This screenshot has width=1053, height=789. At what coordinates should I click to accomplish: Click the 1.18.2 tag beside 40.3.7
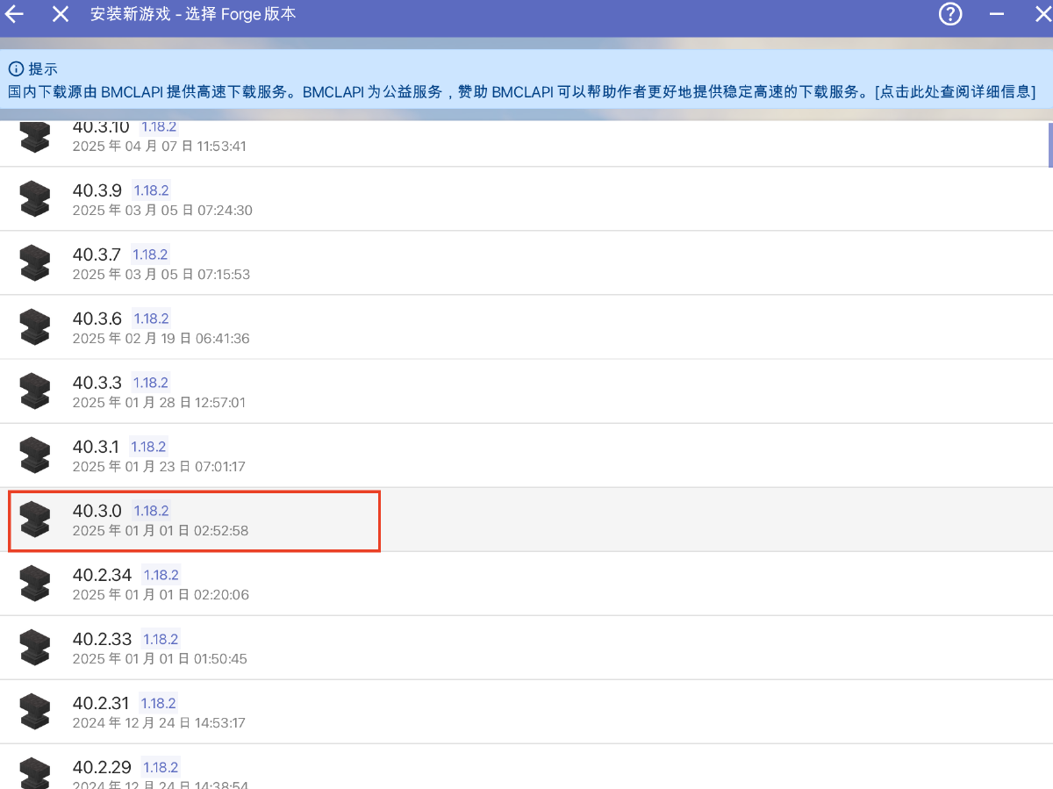[150, 255]
